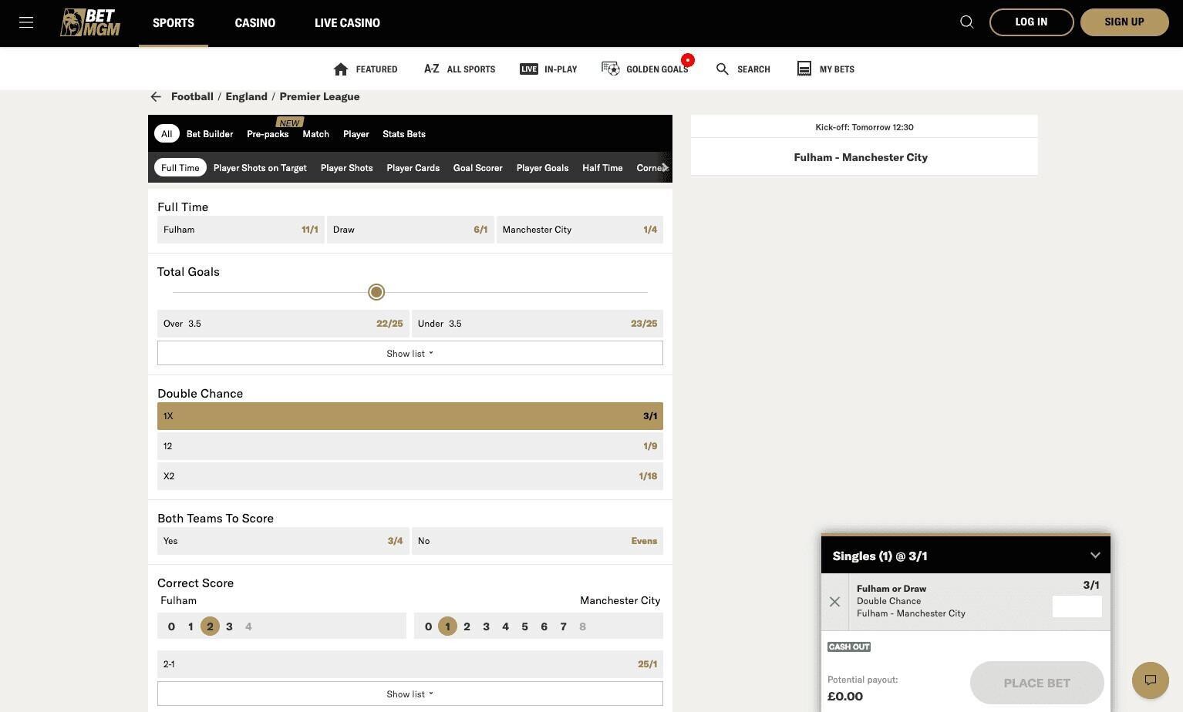This screenshot has height=712, width=1183.
Task: Select the Match filter
Action: 316,134
